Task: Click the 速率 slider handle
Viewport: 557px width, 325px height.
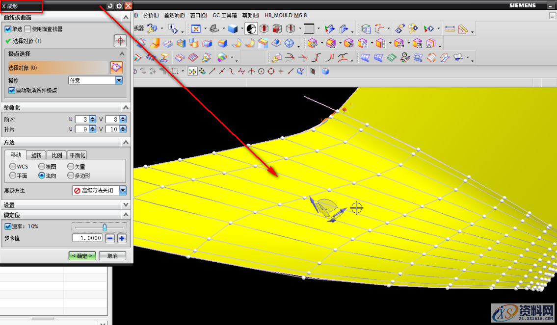Action: click(105, 227)
